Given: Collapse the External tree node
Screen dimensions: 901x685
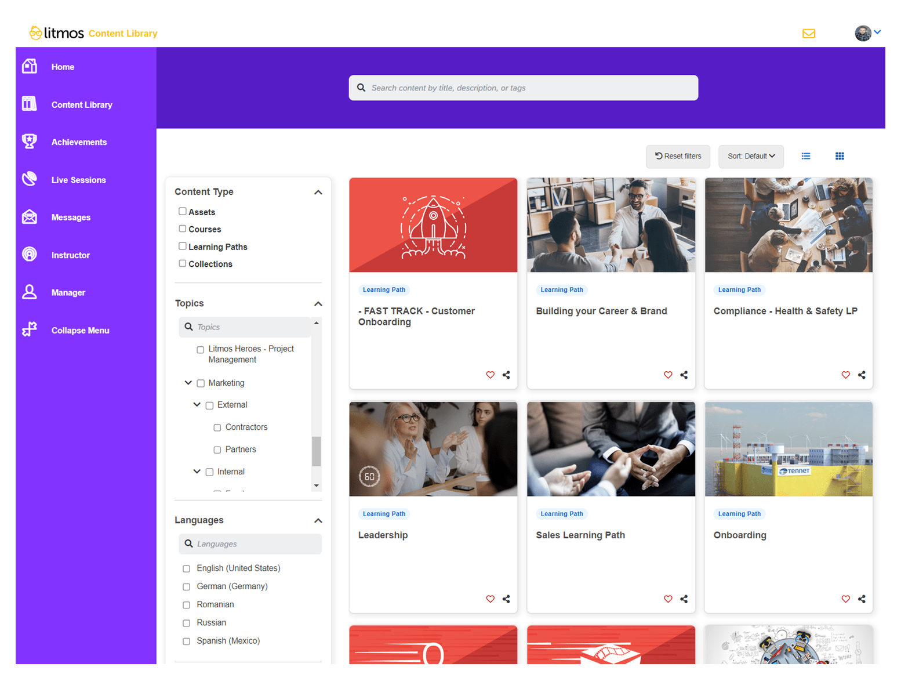Looking at the screenshot, I should [197, 404].
